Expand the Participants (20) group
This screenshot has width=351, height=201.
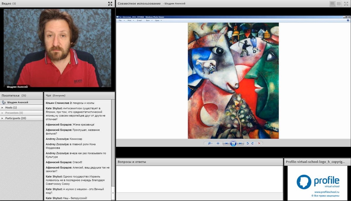[x=22, y=118]
